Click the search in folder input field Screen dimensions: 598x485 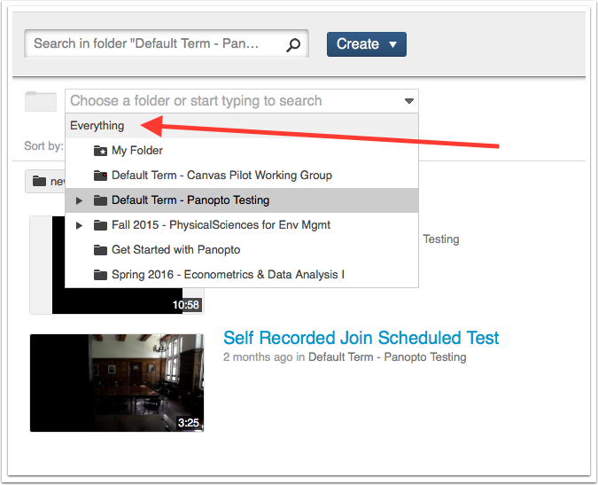click(167, 43)
